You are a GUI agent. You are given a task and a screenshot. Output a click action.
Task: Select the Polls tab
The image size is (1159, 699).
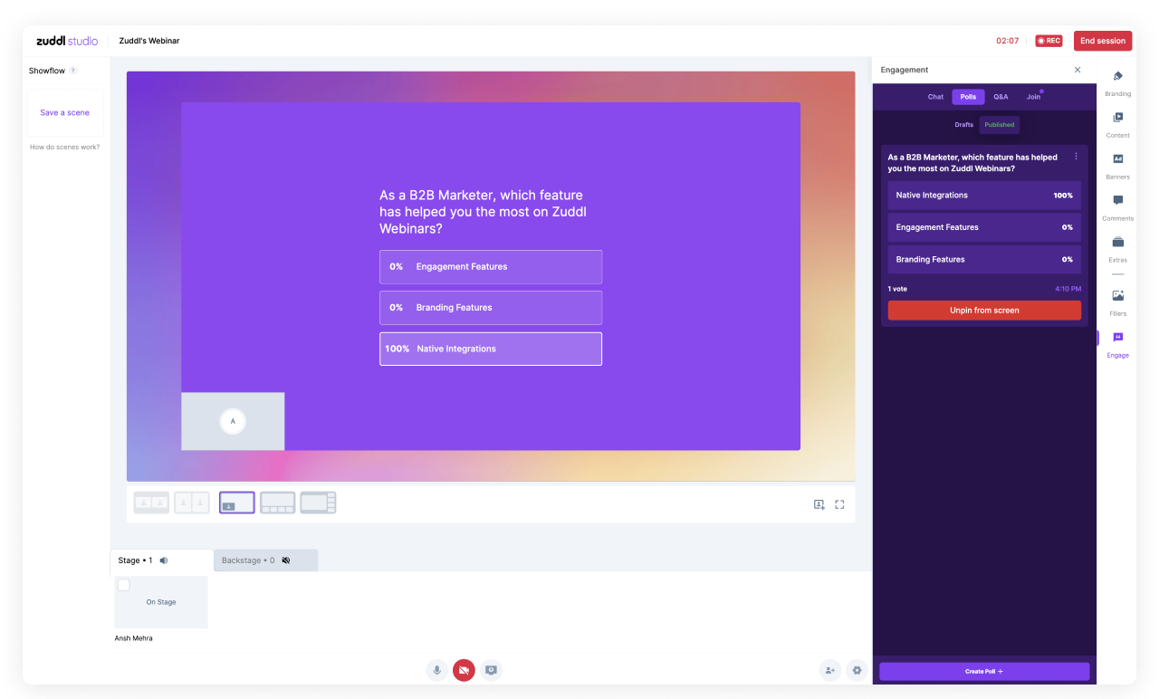[x=968, y=97]
